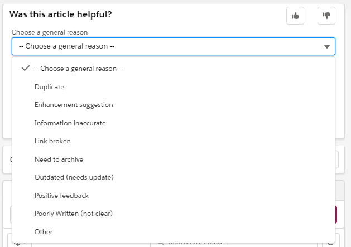The height and width of the screenshot is (247, 351).
Task: Select 'Other' as the general reason
Action: point(44,232)
